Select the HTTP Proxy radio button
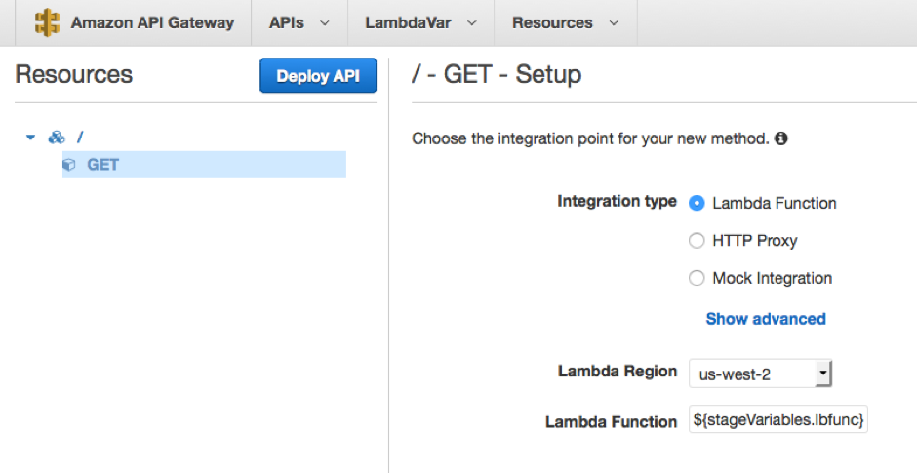Screen dimensions: 917x473 [697, 241]
